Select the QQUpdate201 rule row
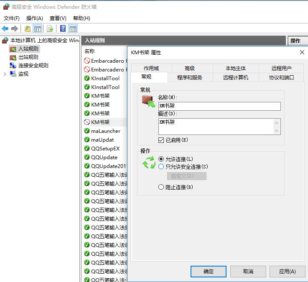Viewport: 308px width, 282px height. point(105,166)
